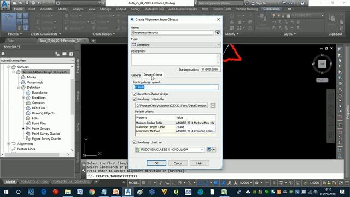
Task: Open the Help search question mark icon
Action: point(302,3)
